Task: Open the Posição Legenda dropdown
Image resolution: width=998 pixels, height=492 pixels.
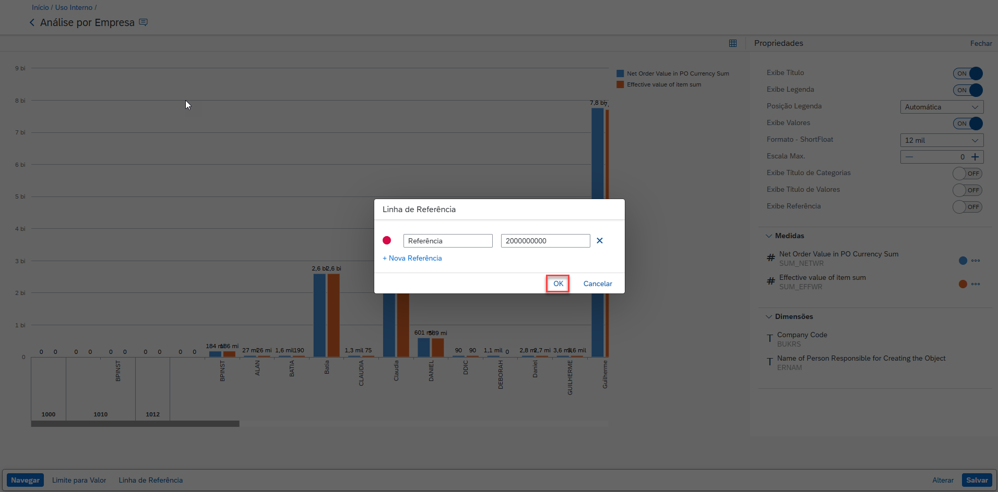Action: [x=942, y=107]
